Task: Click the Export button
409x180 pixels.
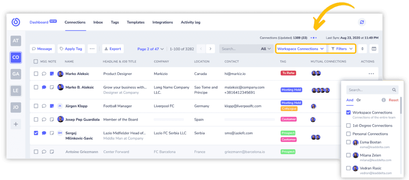Action: [x=113, y=49]
